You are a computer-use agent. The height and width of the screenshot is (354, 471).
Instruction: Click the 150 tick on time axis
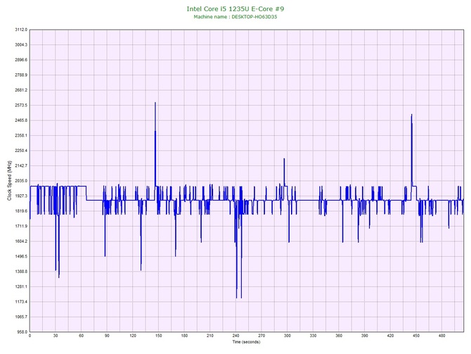click(x=159, y=336)
